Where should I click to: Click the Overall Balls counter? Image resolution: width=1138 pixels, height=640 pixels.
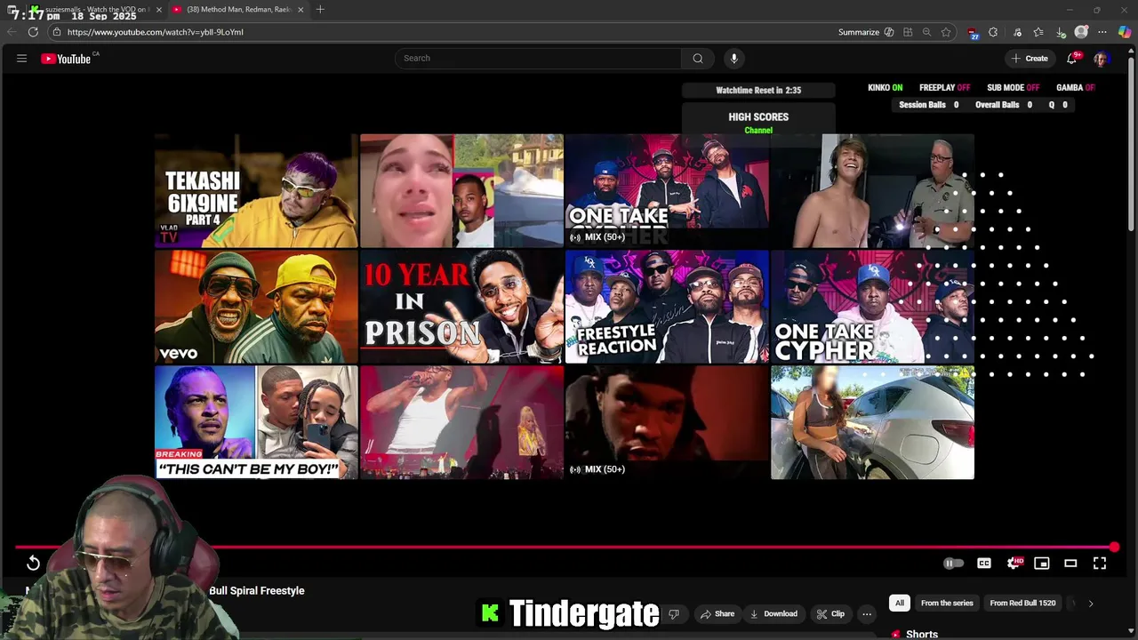(1003, 105)
